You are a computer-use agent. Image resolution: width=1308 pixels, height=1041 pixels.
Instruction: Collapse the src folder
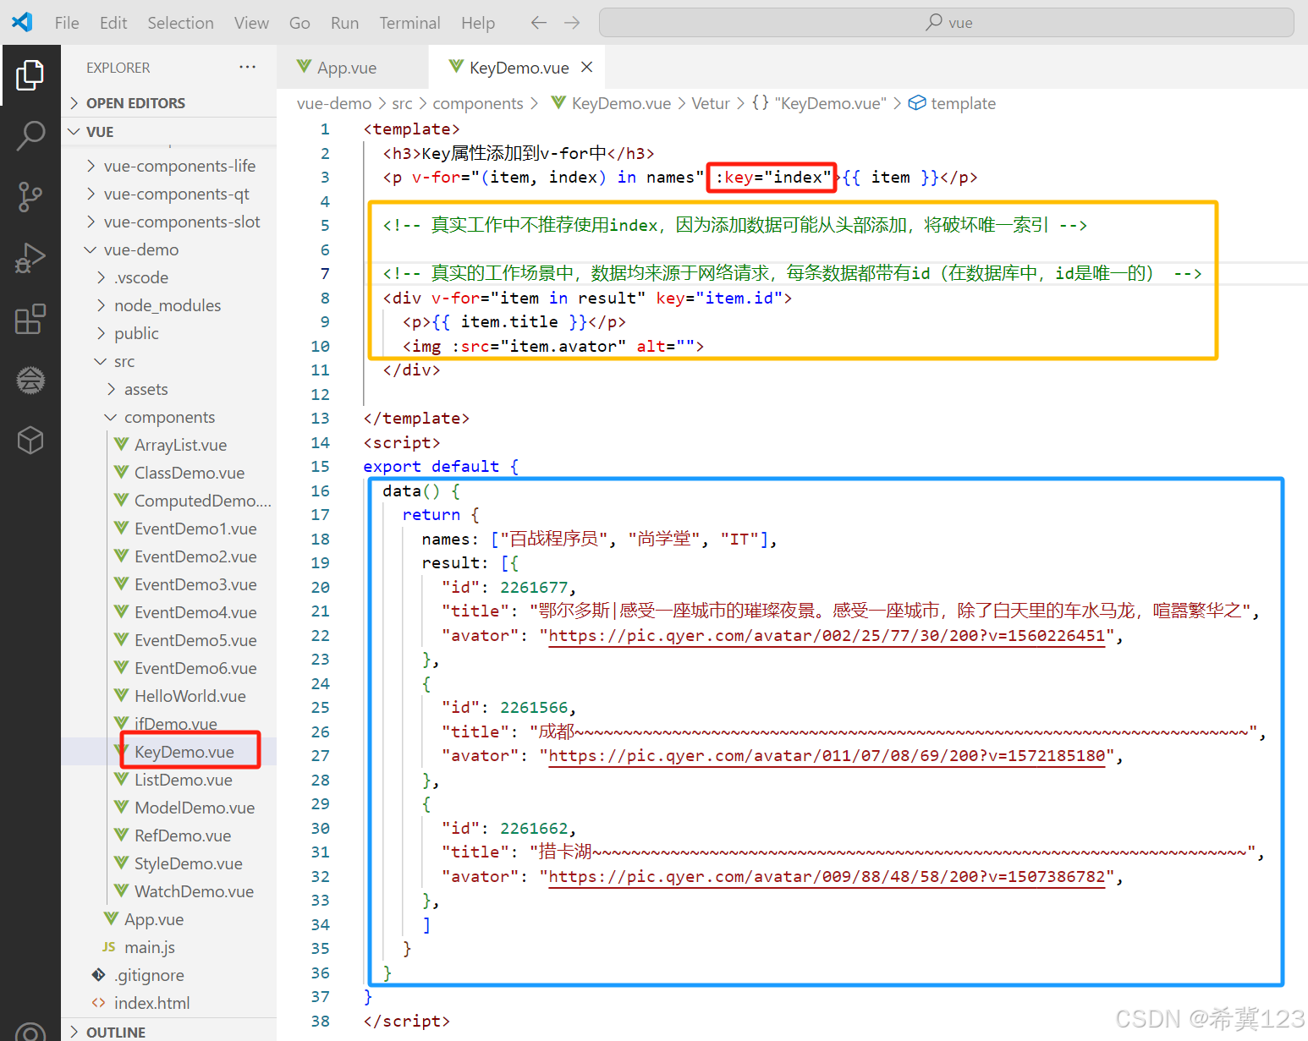[x=169, y=361]
